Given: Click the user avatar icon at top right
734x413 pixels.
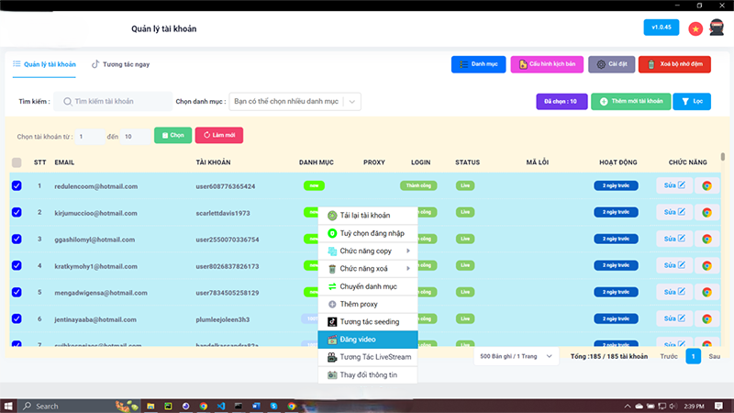Looking at the screenshot, I should tap(717, 28).
